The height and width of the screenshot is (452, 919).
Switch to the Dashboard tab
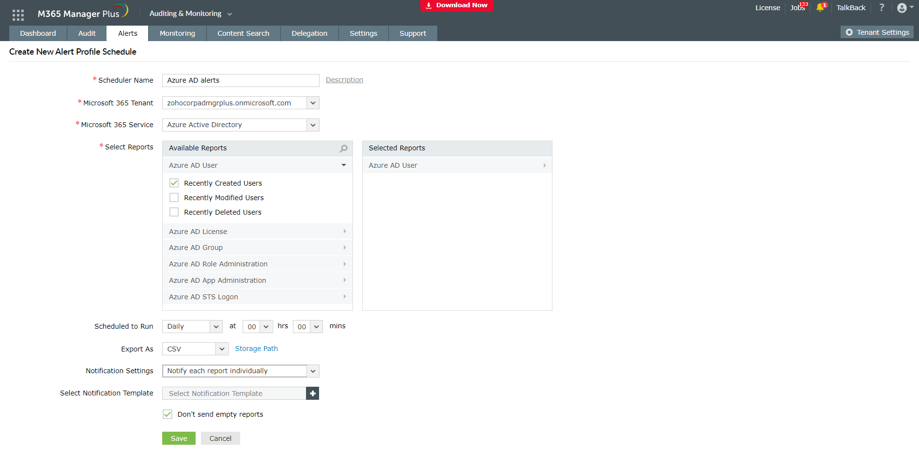click(38, 33)
